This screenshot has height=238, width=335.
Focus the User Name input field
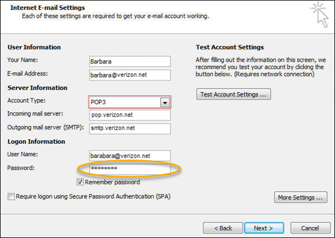pos(130,156)
